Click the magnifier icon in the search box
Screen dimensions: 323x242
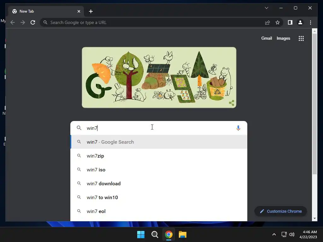point(79,128)
